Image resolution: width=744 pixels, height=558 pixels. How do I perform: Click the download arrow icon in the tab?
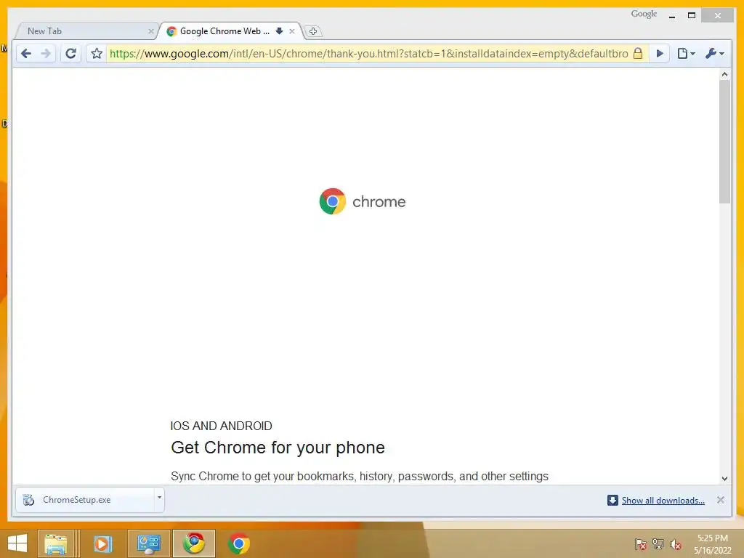pos(279,31)
